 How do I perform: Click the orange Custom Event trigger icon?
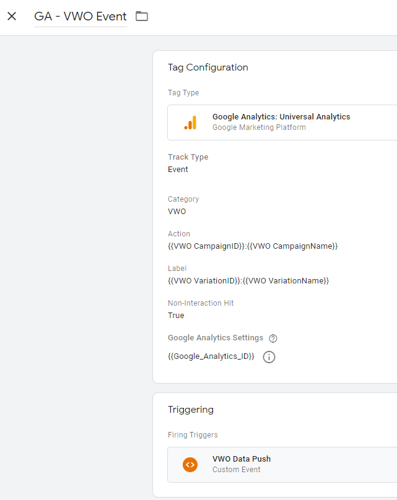click(190, 465)
